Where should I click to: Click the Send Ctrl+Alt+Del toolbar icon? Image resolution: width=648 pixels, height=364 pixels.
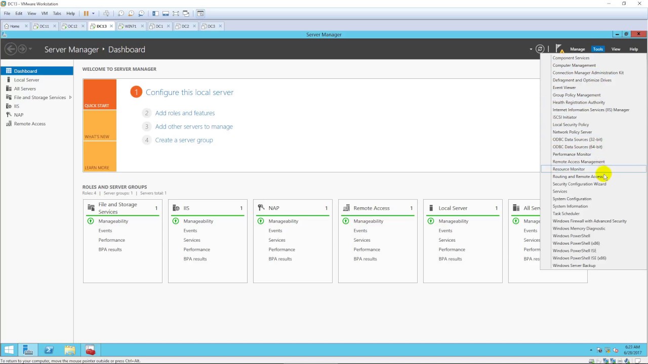click(x=106, y=13)
